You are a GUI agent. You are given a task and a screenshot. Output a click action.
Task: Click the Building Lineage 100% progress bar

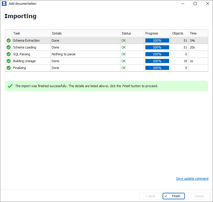click(x=157, y=61)
